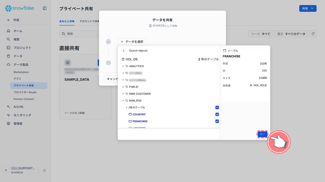Screen dimensions: 325x182
Task: Expand the RAW_CUSTOMER schema
Action: coord(123,94)
